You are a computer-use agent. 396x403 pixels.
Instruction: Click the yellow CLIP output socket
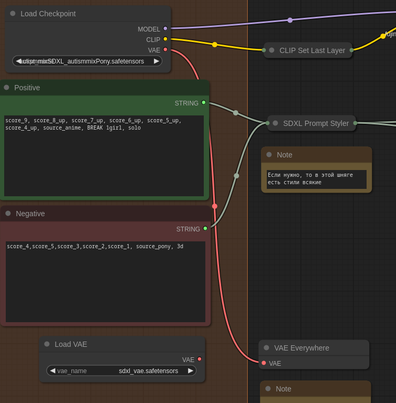[165, 39]
